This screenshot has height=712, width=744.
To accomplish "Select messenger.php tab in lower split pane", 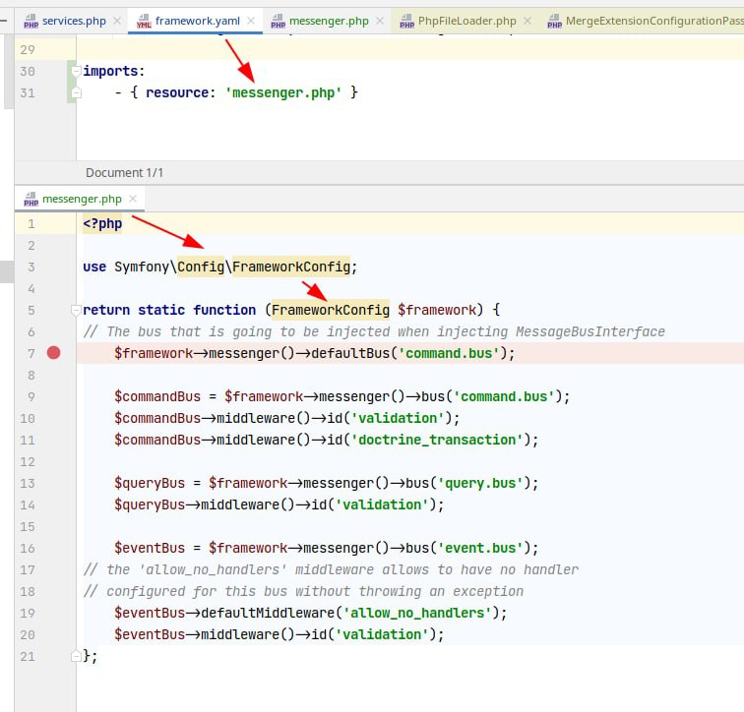I will (x=82, y=199).
